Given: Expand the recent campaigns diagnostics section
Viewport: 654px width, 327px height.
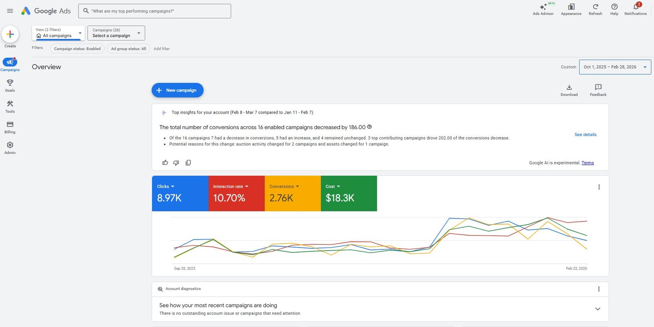Looking at the screenshot, I should click(598, 309).
